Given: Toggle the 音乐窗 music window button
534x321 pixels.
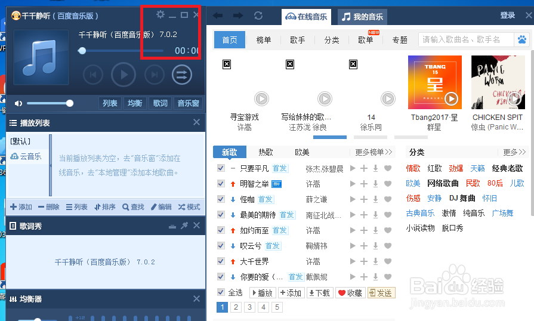Looking at the screenshot, I should point(188,103).
